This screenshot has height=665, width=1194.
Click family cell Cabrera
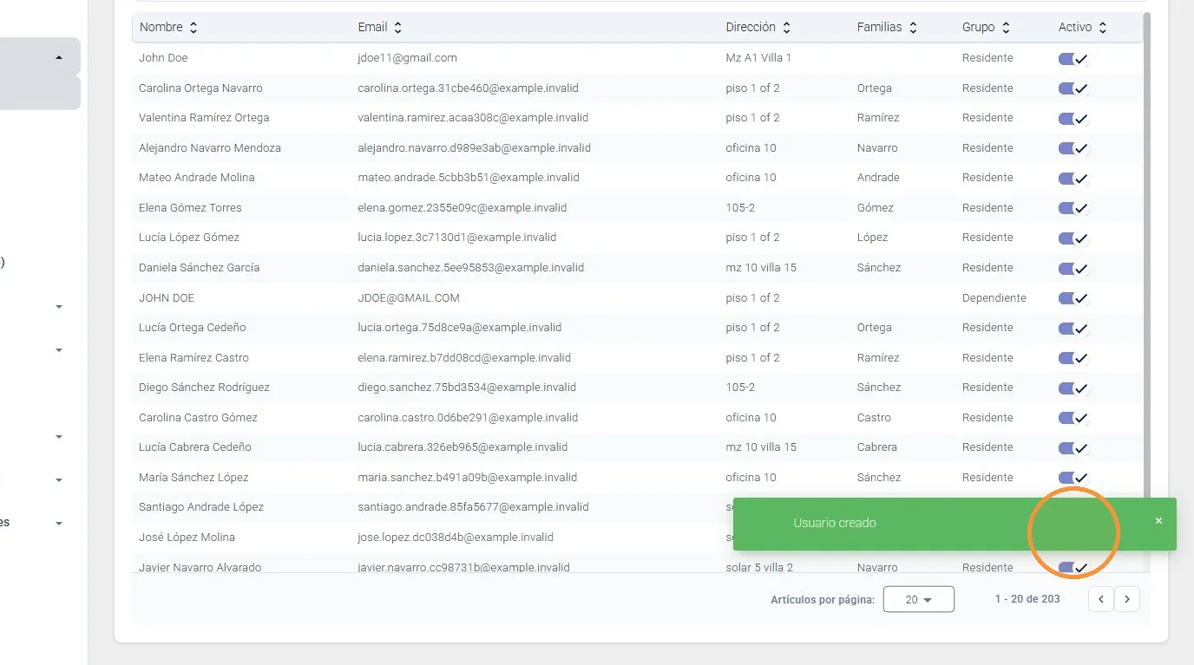pos(877,447)
